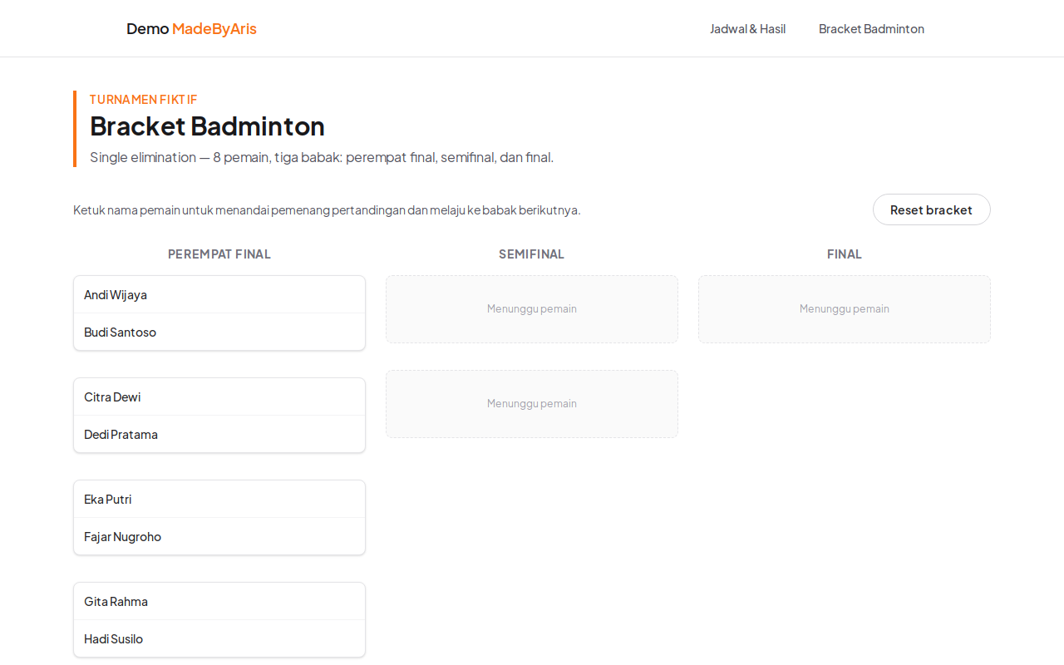Click the PEREMPAT FINAL column heading
The height and width of the screenshot is (665, 1064).
pyautogui.click(x=219, y=254)
